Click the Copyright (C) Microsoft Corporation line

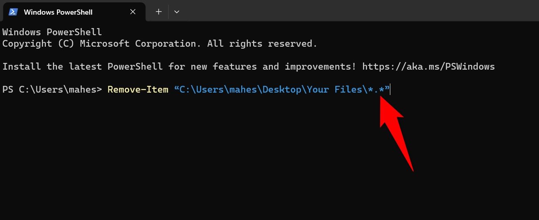pyautogui.click(x=160, y=44)
